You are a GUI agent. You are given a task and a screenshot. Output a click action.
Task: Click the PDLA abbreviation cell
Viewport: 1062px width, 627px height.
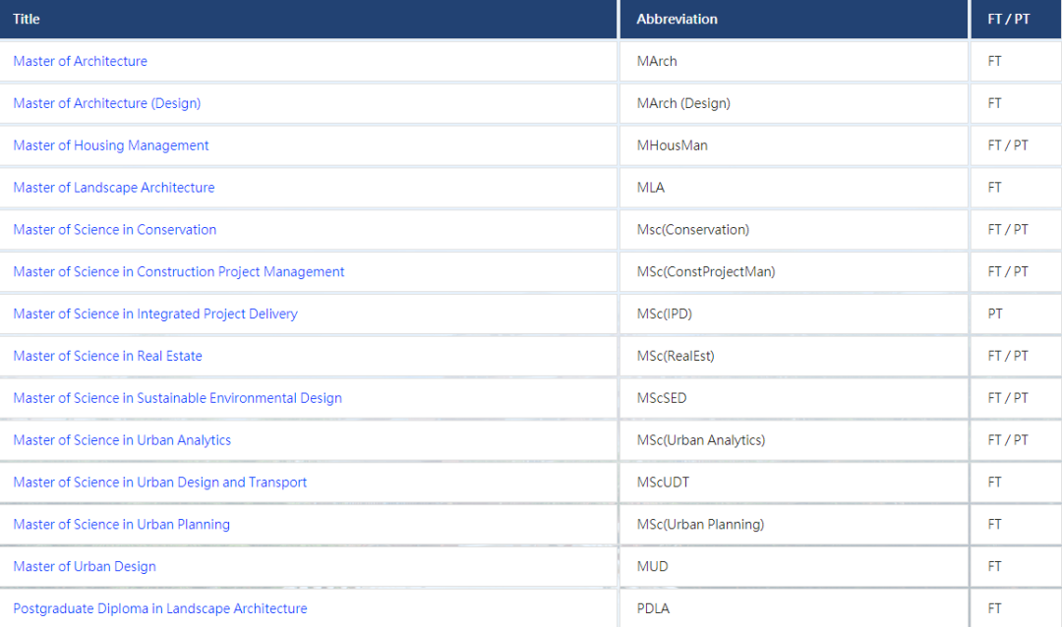pyautogui.click(x=653, y=609)
